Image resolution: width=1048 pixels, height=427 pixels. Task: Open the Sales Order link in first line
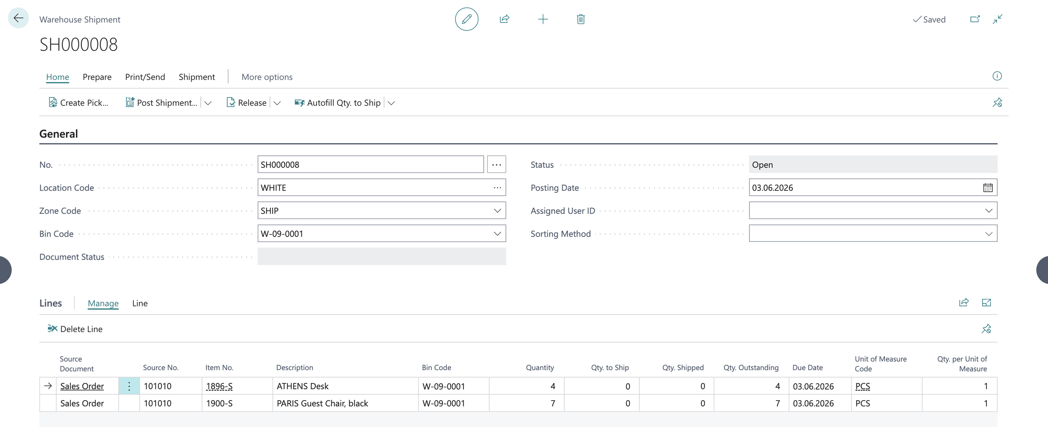click(x=82, y=386)
